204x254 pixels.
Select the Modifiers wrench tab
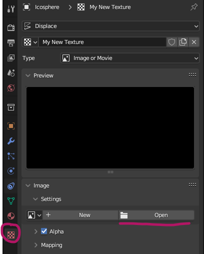11,141
